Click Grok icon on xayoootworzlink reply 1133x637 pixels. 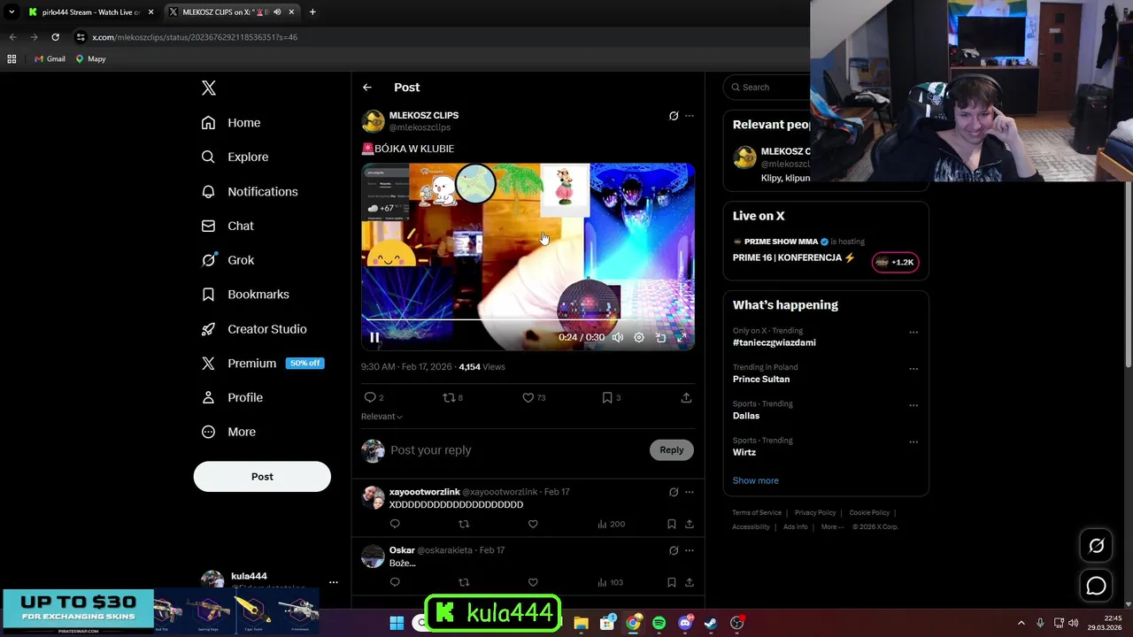[x=674, y=492]
